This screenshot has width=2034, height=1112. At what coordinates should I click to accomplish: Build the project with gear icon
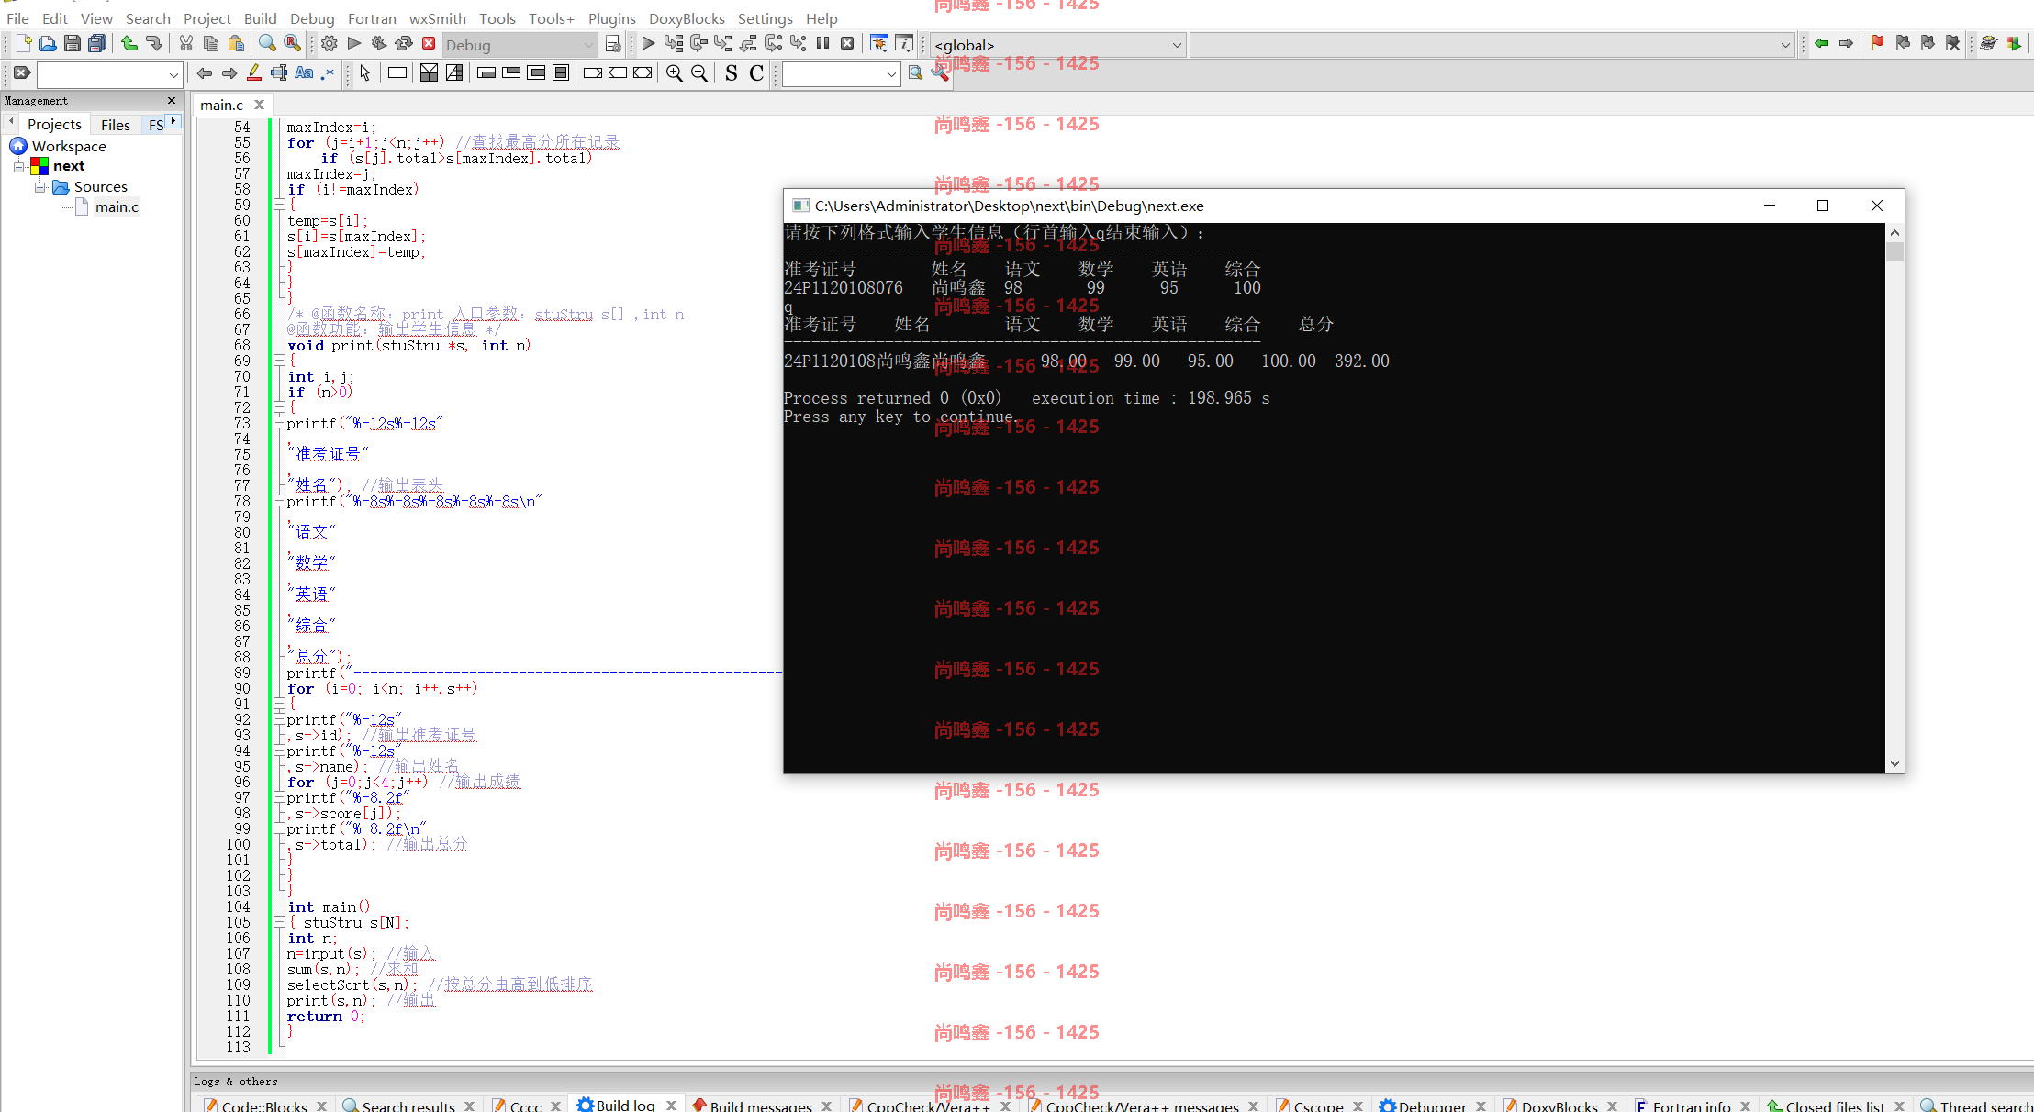[330, 43]
